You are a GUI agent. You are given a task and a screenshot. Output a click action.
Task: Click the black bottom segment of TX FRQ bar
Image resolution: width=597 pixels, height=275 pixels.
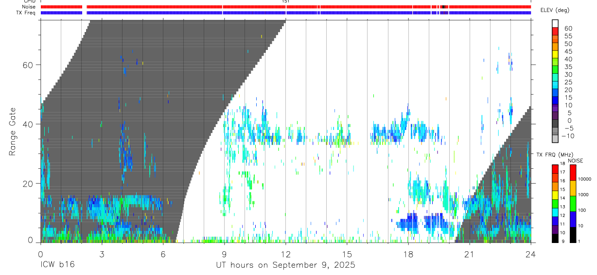(555, 238)
